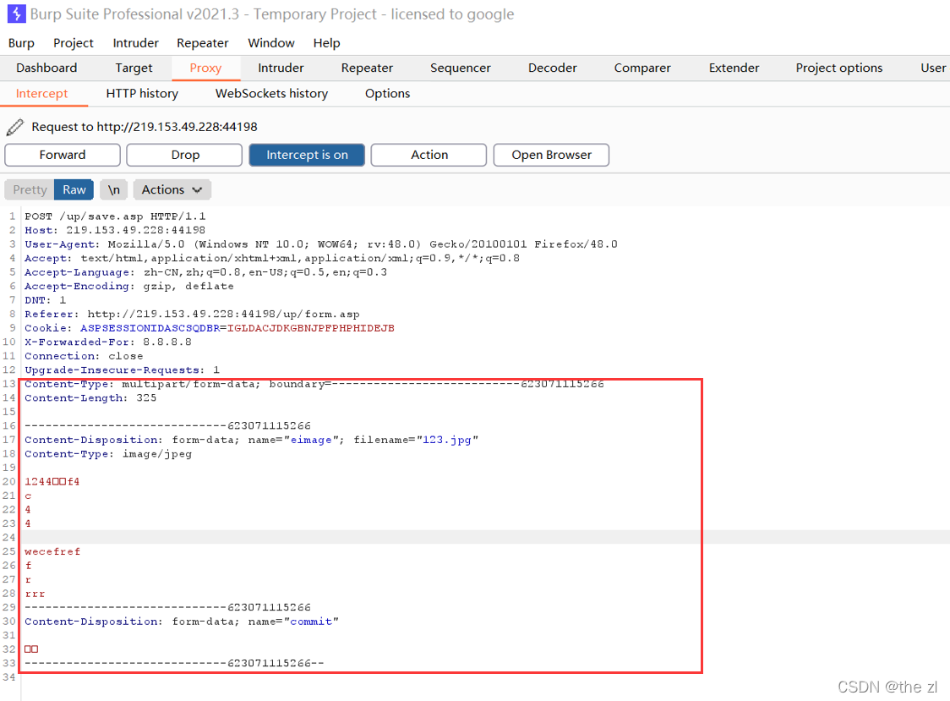Open the Repeater menu in menu bar
The height and width of the screenshot is (701, 950).
[x=202, y=43]
